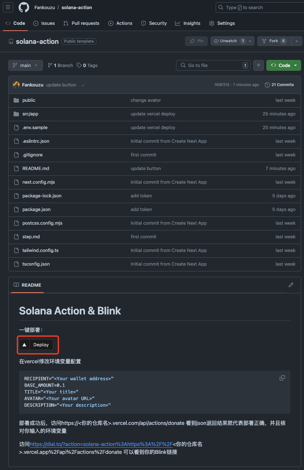304x470 pixels.
Task: View the 0 Tags list
Action: [87, 65]
